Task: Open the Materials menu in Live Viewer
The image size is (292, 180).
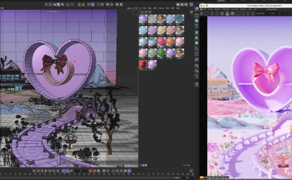Action: point(226,9)
